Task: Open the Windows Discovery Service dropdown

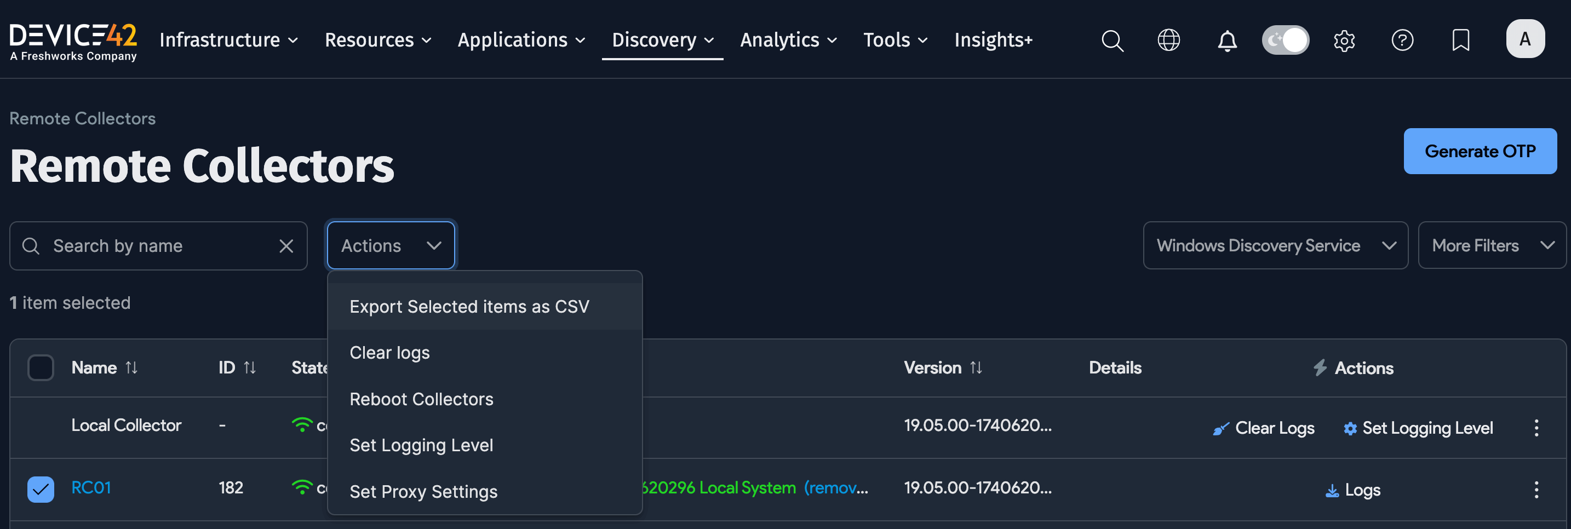Action: click(x=1275, y=245)
